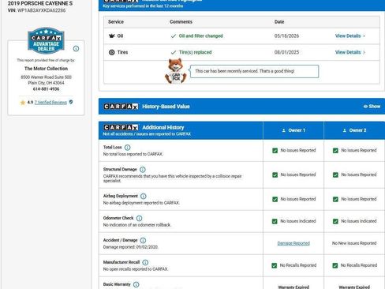
Task: Click the Service column header
Action: (x=116, y=22)
